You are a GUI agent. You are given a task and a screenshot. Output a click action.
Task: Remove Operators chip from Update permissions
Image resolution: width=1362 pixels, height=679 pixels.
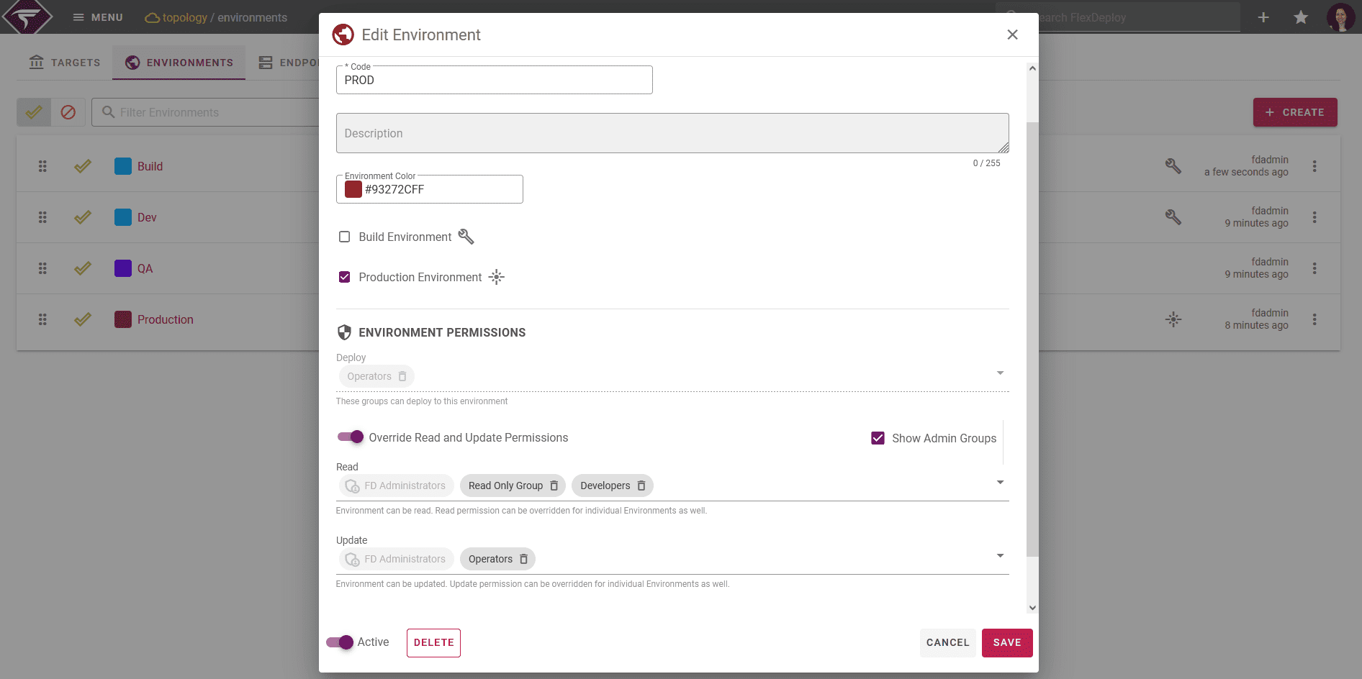[523, 559]
